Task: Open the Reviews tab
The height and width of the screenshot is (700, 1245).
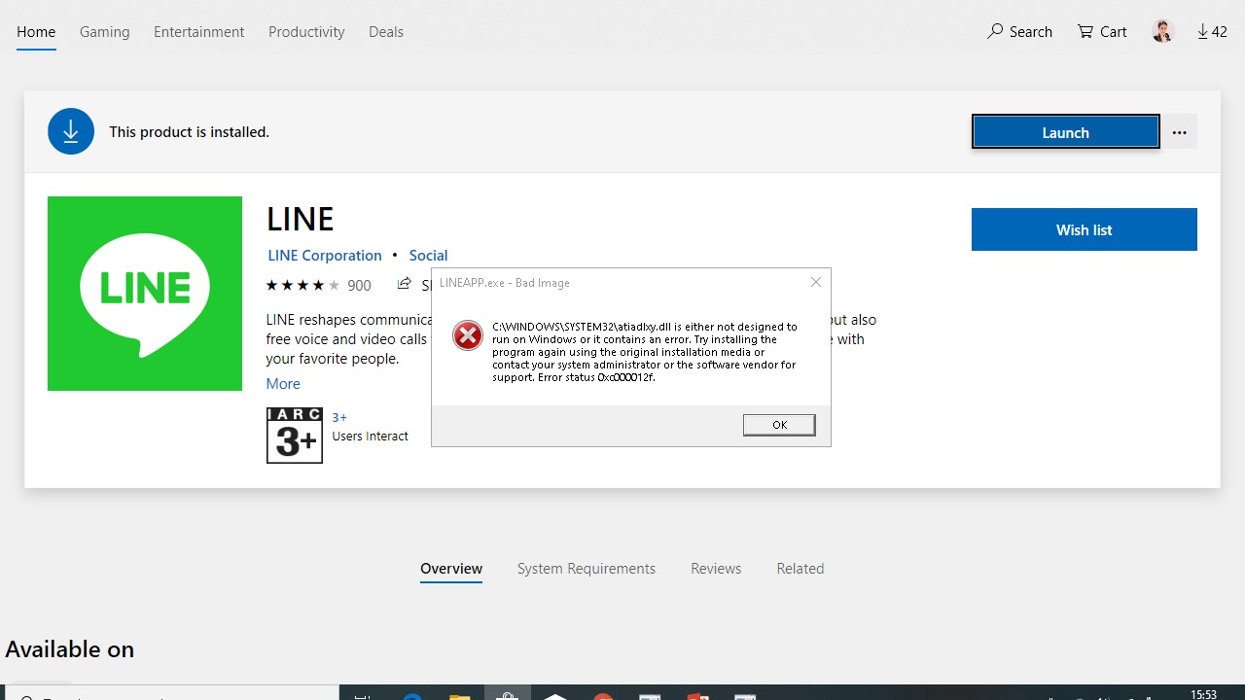Action: tap(716, 569)
